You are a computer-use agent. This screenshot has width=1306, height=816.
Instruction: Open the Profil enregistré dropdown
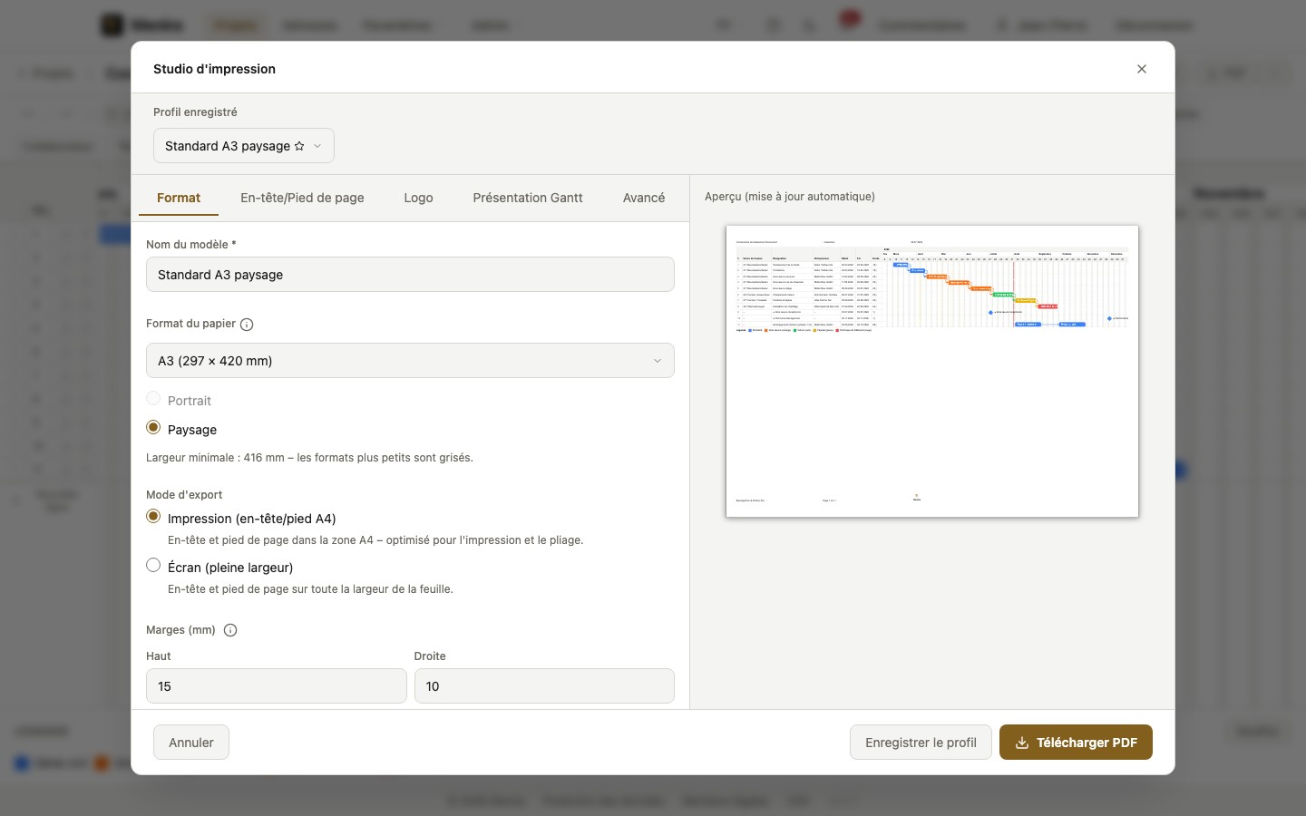(x=244, y=146)
